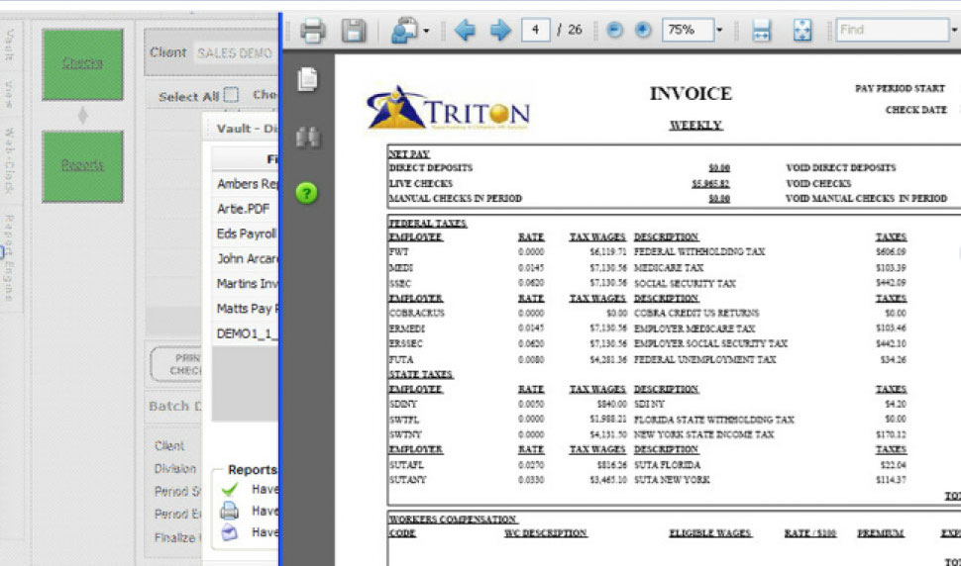Go to the previous PDF page
Screen dimensions: 961x566
(465, 31)
